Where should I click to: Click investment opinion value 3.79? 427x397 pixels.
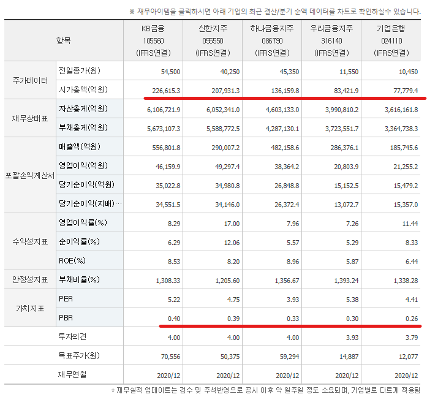point(412,338)
